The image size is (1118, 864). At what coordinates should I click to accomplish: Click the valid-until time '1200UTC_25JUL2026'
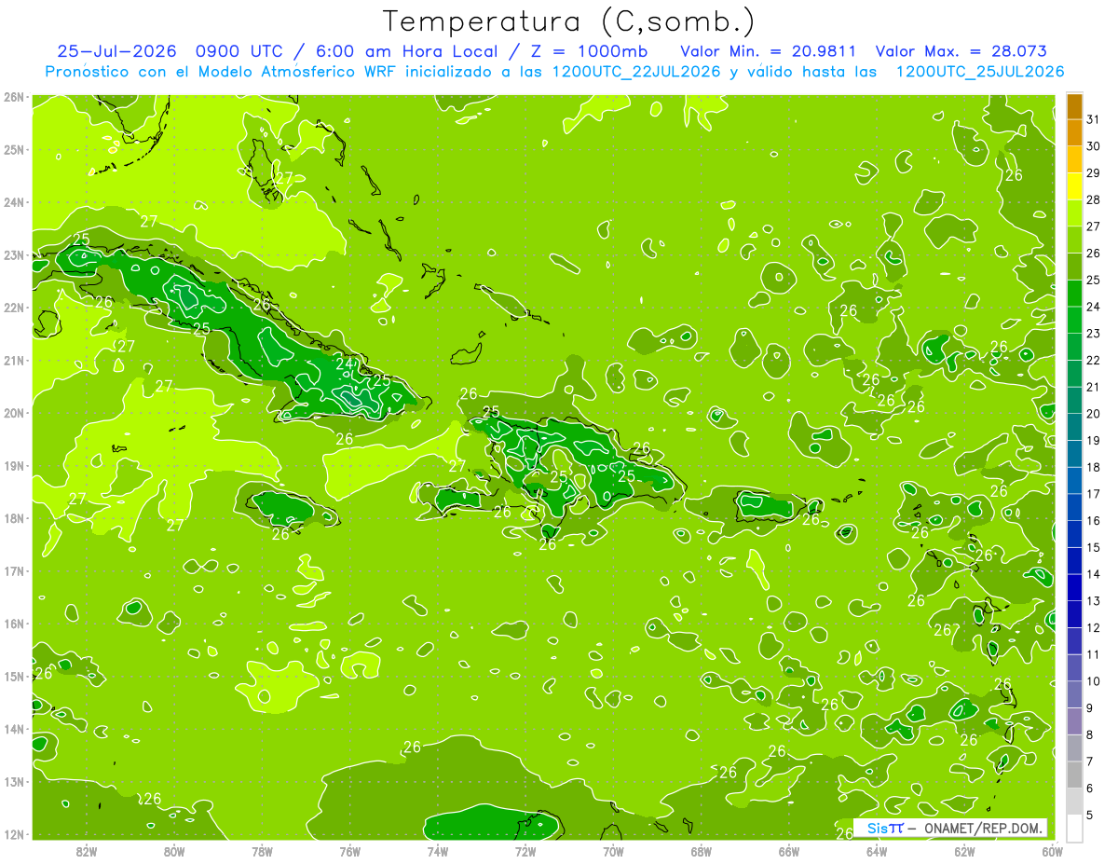[x=980, y=72]
